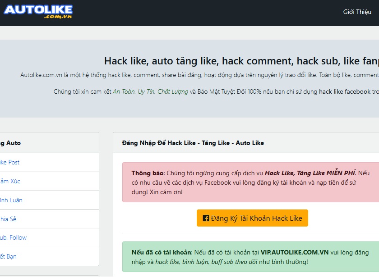Click the AUTOLIKE.com.vn logo

pyautogui.click(x=38, y=12)
